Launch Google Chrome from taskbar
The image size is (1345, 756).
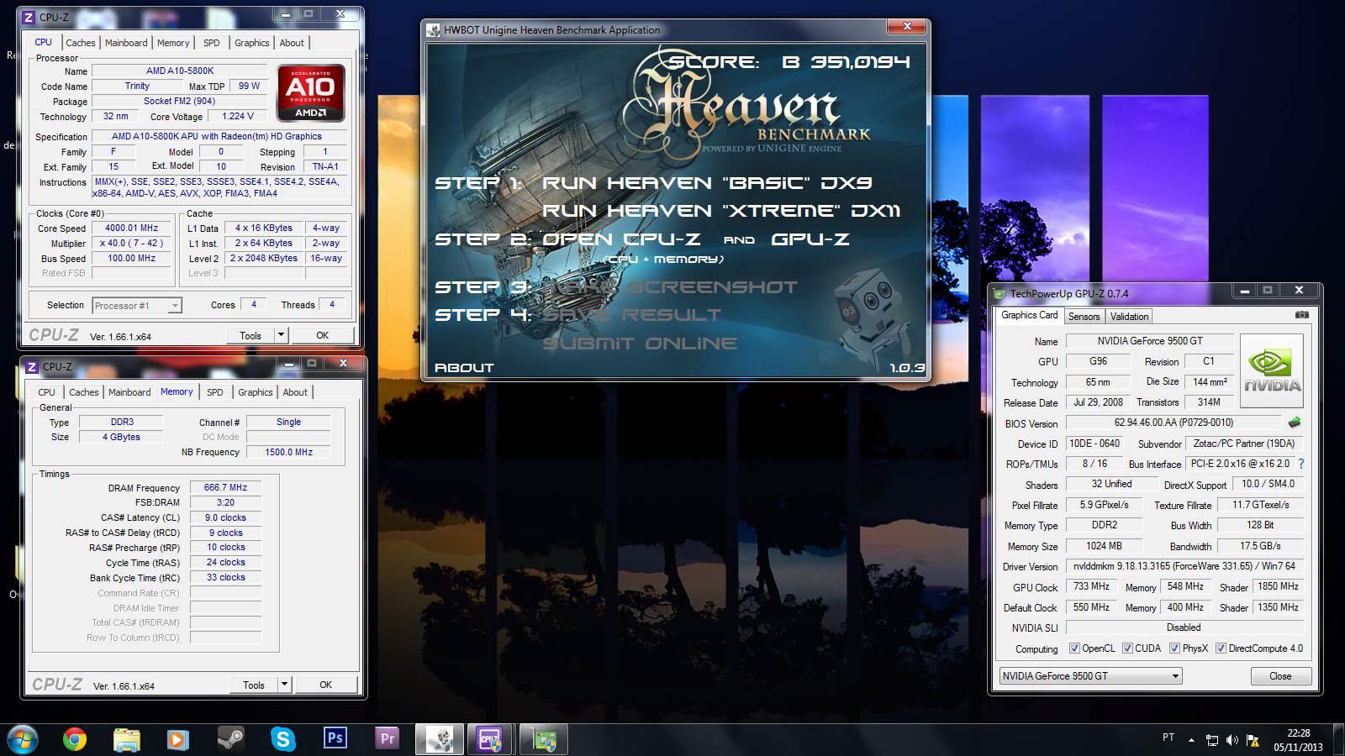pyautogui.click(x=75, y=739)
